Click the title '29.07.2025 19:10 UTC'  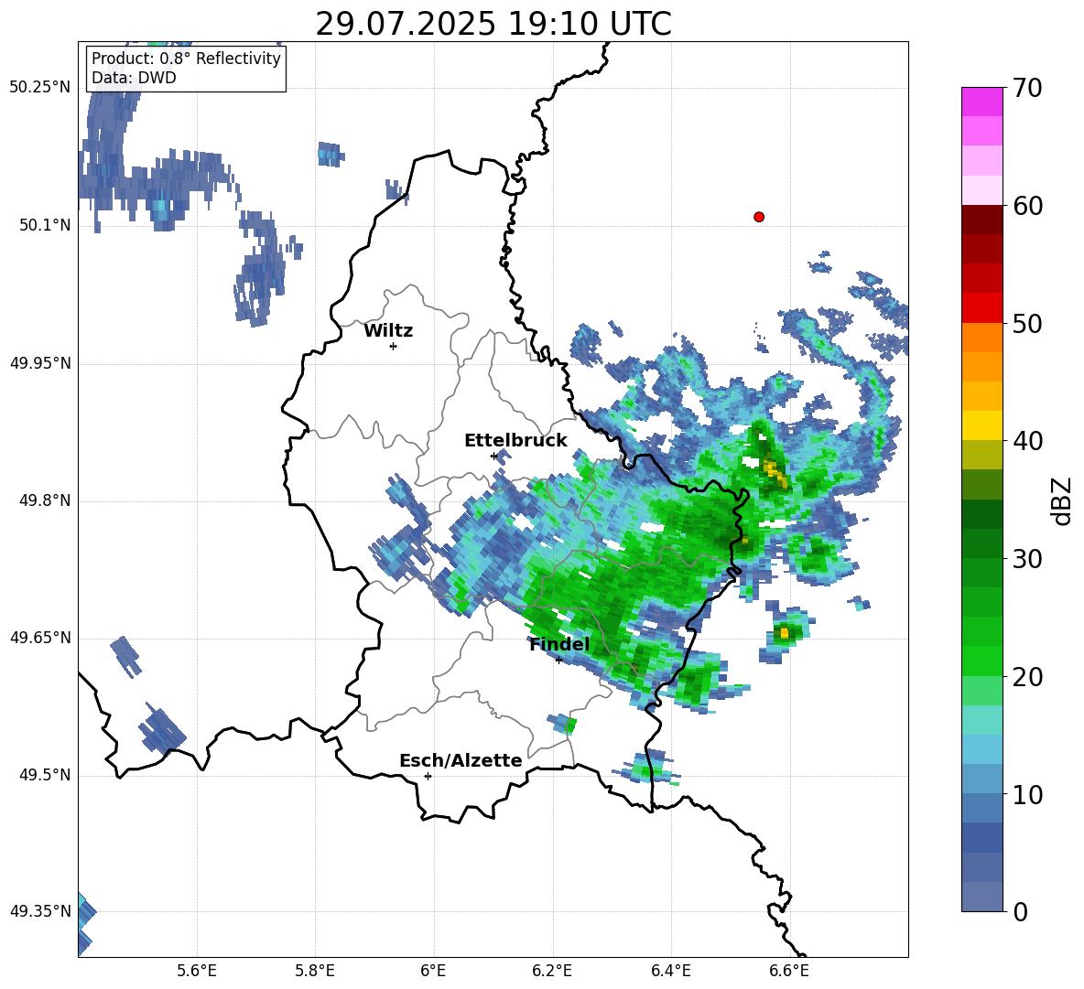pyautogui.click(x=493, y=24)
